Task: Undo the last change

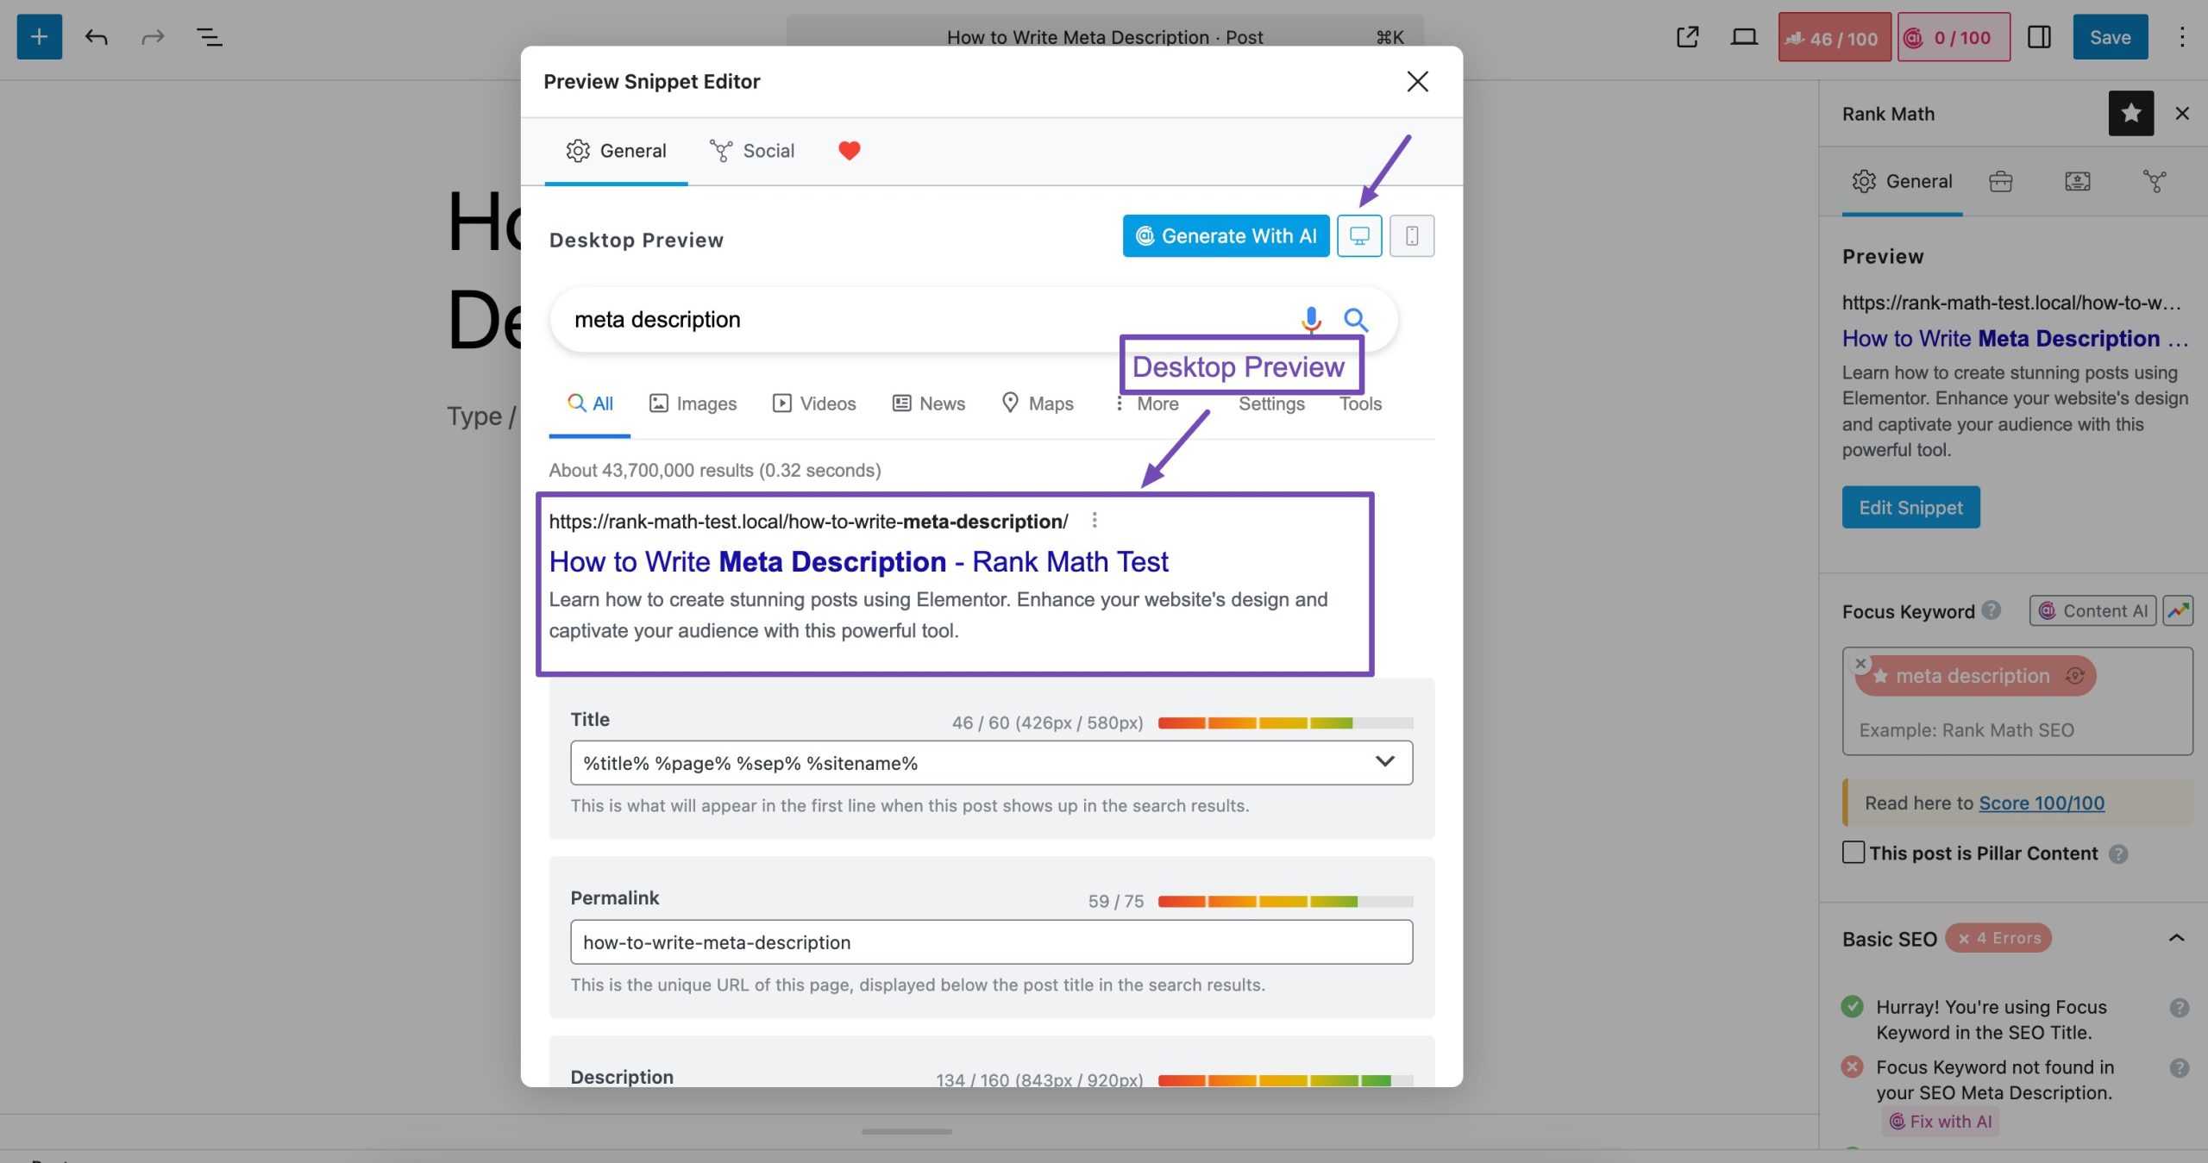Action: point(96,37)
